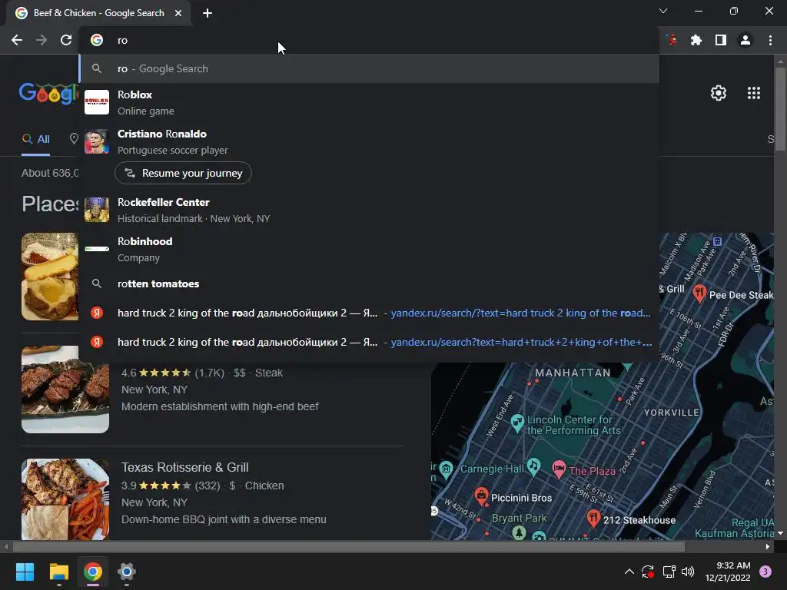This screenshot has height=590, width=787.
Task: Open Chrome's three-dot menu
Action: coord(770,40)
